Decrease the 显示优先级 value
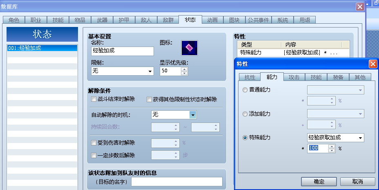Screen dimensions: 379x190 click(x=185, y=73)
